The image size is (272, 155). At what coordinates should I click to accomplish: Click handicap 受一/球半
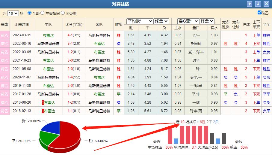(x=196, y=52)
